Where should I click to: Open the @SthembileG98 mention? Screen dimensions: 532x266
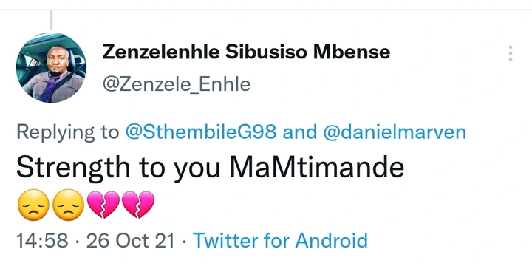click(201, 132)
